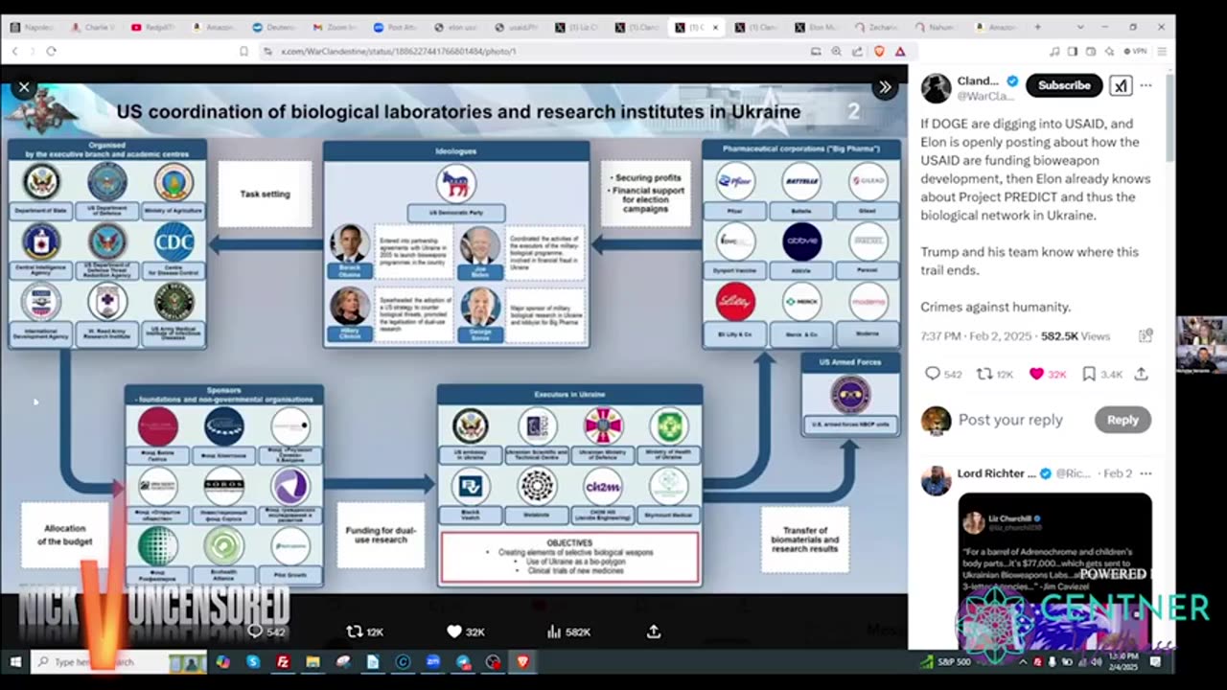Open the browser hamburger menu
Viewport: 1227px width, 690px height.
1161,51
